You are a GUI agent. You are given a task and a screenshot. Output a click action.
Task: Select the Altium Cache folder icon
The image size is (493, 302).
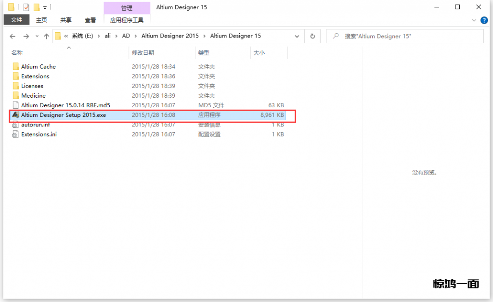click(x=16, y=67)
